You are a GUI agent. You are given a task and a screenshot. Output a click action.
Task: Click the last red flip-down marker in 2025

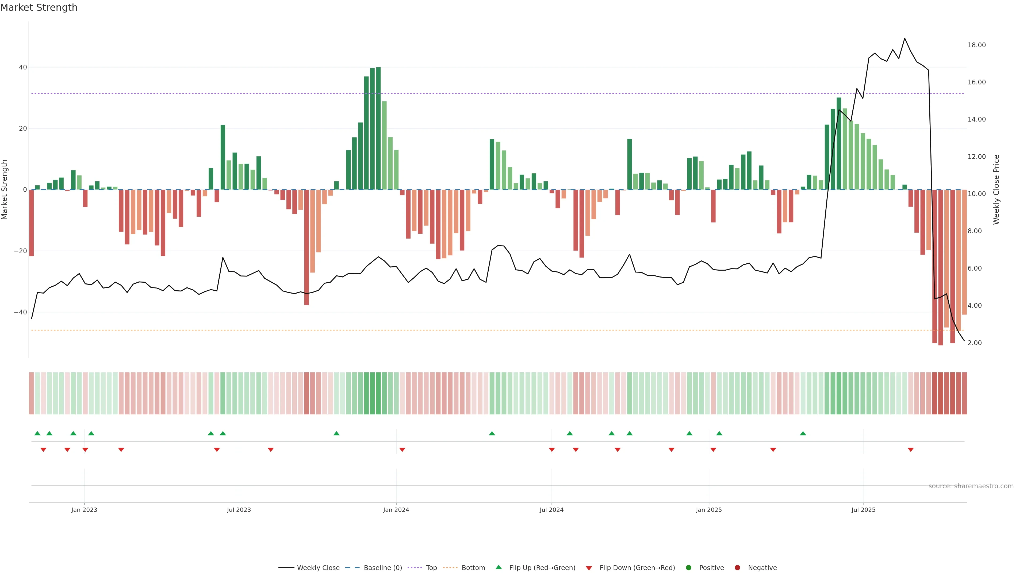pyautogui.click(x=911, y=450)
